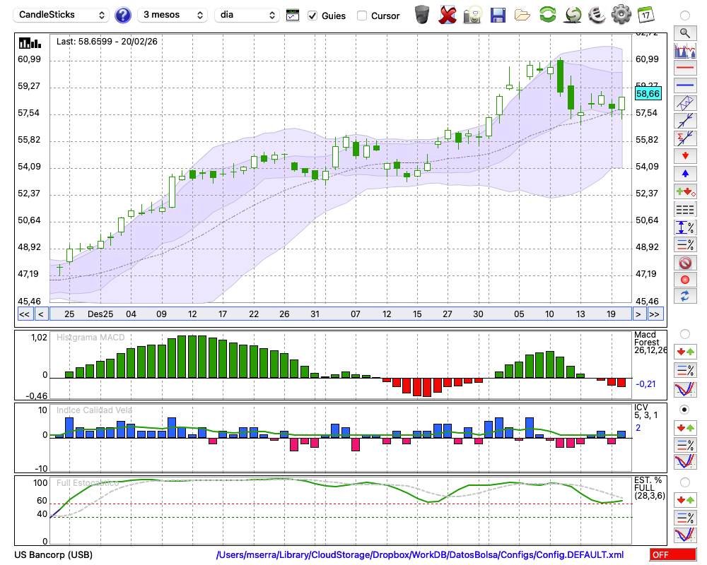Viewport: 707px width, 565px height.
Task: Click the red horizontal line tool
Action: coord(684,69)
